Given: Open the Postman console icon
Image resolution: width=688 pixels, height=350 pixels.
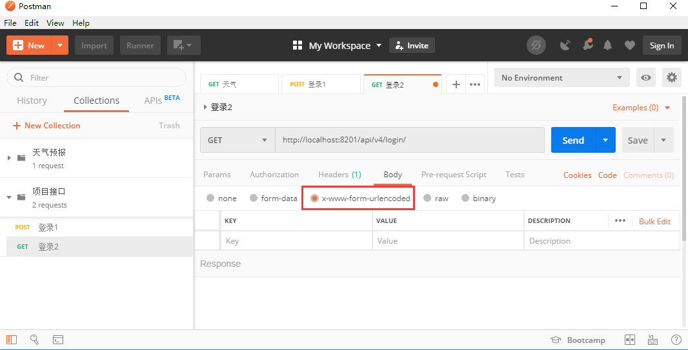Looking at the screenshot, I should coord(58,340).
